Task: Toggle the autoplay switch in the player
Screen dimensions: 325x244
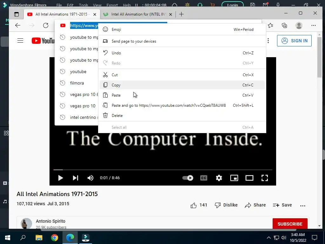Action: click(x=188, y=178)
